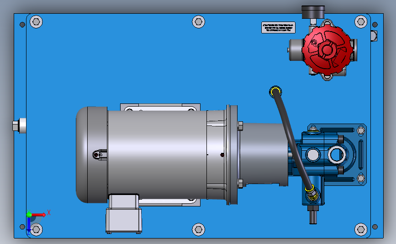This screenshot has width=396, height=244.
Task: Select the electric motor's cylindrical body
Action: click(x=157, y=154)
